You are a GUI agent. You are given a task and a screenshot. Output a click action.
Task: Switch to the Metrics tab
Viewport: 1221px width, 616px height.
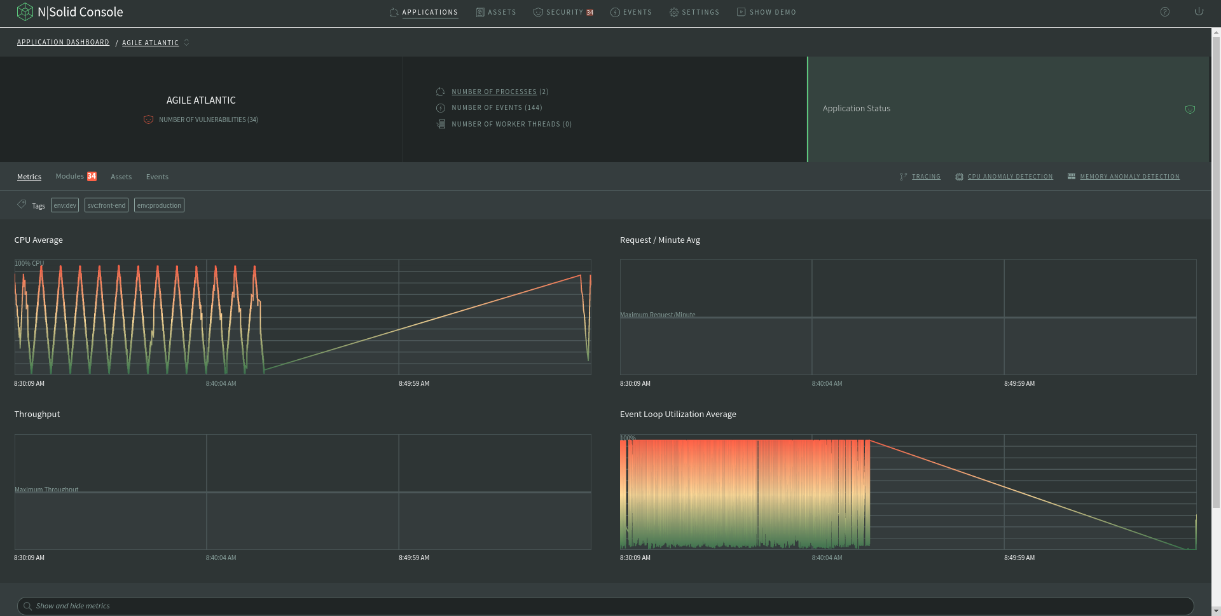point(29,177)
